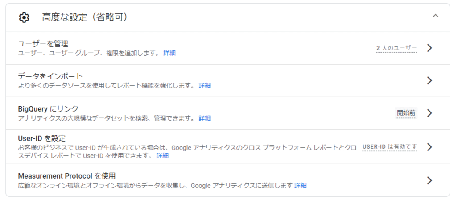This screenshot has width=454, height=204.
Task: Open the User-ID を設定 row arrow
Action: pyautogui.click(x=429, y=147)
